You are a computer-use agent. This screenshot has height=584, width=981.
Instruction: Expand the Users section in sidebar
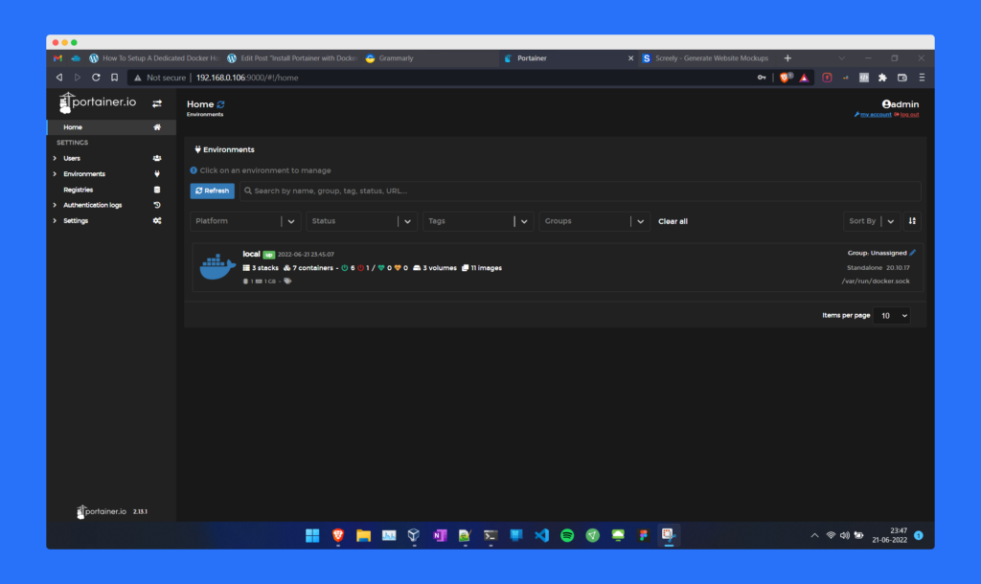[71, 158]
